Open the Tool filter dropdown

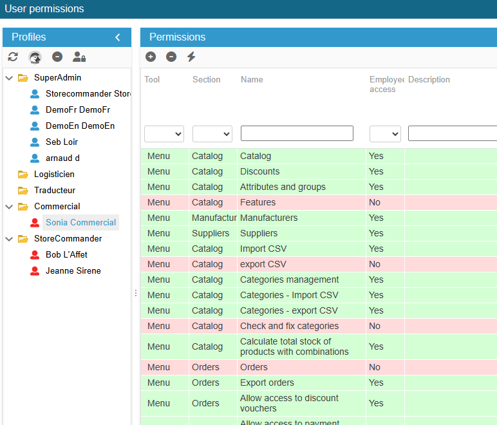tap(164, 134)
